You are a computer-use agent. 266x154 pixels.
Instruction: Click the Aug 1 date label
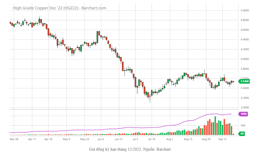point(170,139)
